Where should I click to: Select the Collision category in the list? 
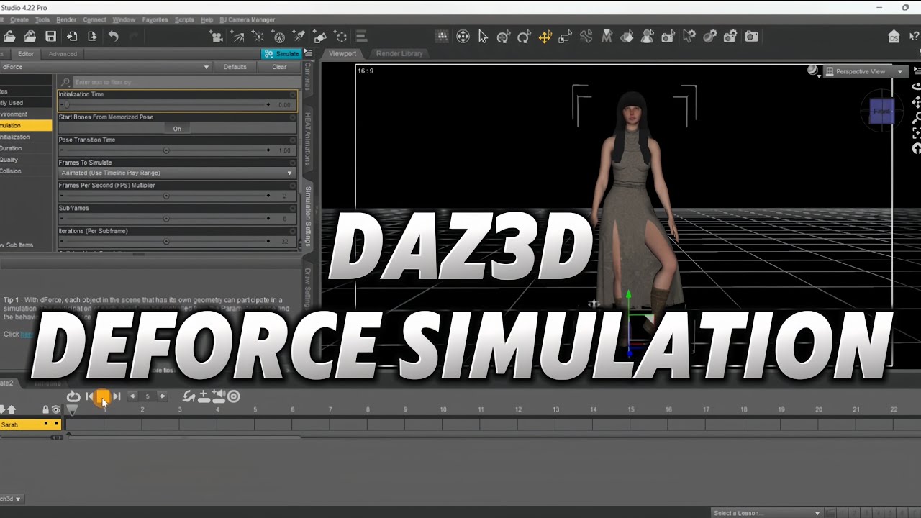point(11,171)
